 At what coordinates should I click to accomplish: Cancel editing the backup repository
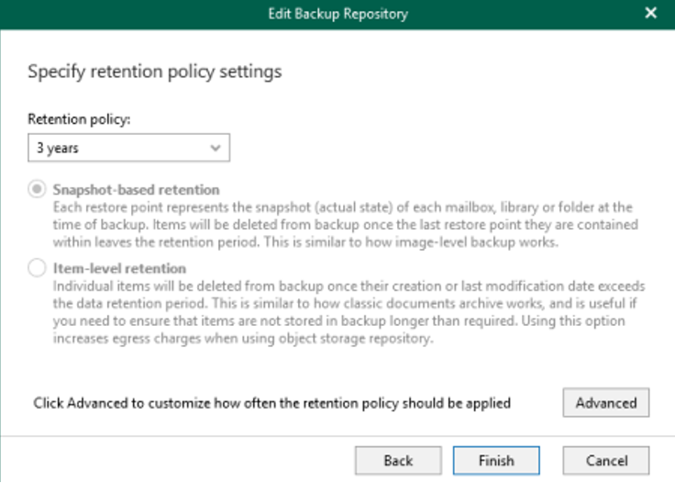pos(605,461)
